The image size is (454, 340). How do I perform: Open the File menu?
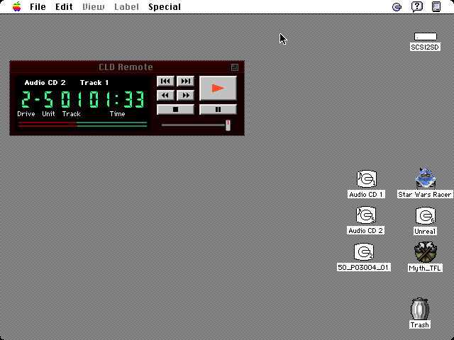pos(38,6)
